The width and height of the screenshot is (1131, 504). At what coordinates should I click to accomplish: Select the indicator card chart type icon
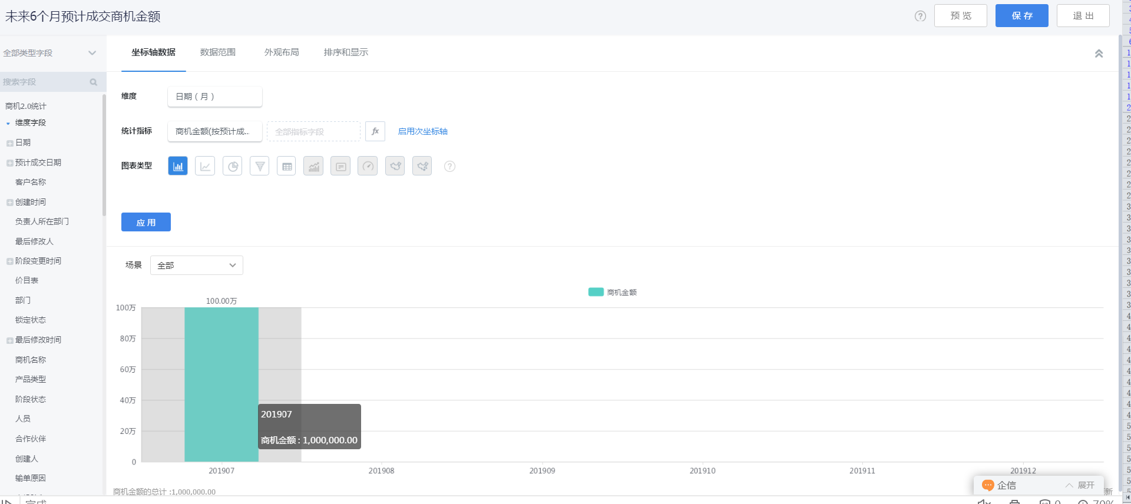[340, 166]
